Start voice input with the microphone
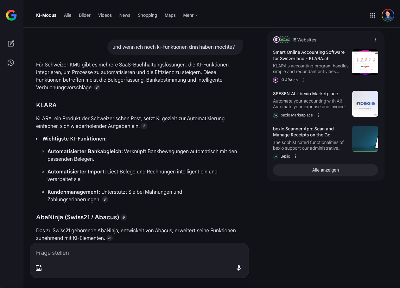The image size is (400, 288). tap(239, 268)
